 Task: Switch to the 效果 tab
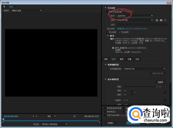[106, 59]
